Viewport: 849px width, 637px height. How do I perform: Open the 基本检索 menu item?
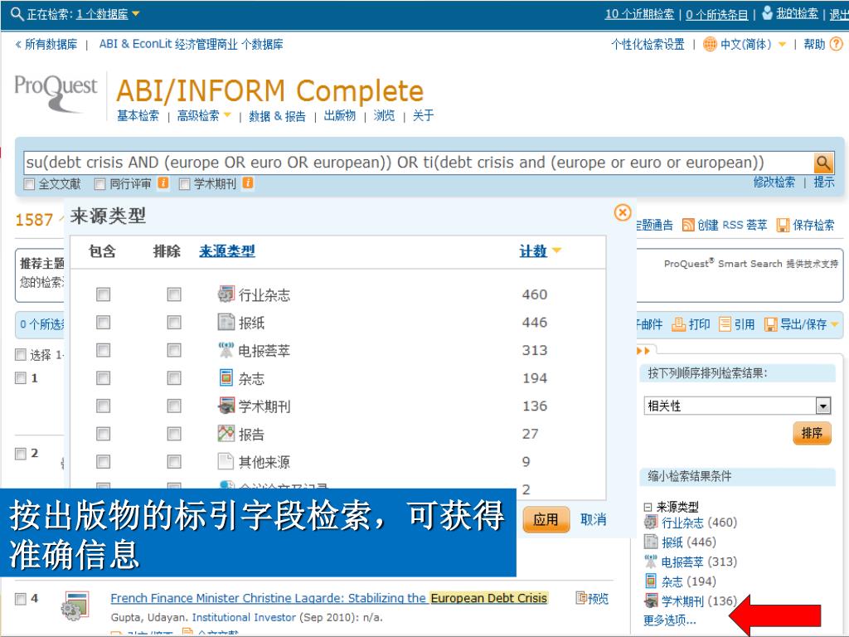[x=138, y=115]
